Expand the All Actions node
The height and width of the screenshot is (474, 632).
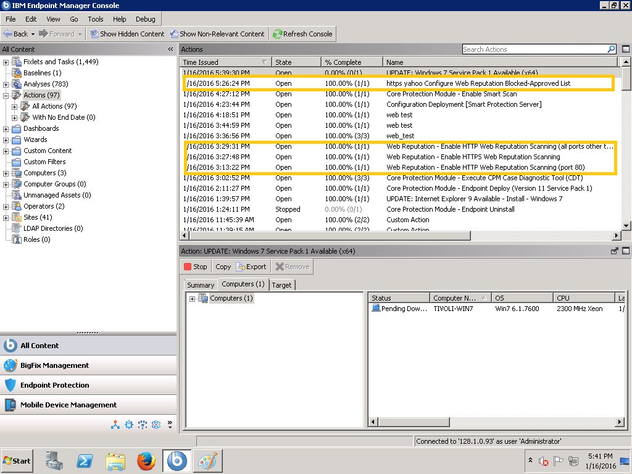15,106
